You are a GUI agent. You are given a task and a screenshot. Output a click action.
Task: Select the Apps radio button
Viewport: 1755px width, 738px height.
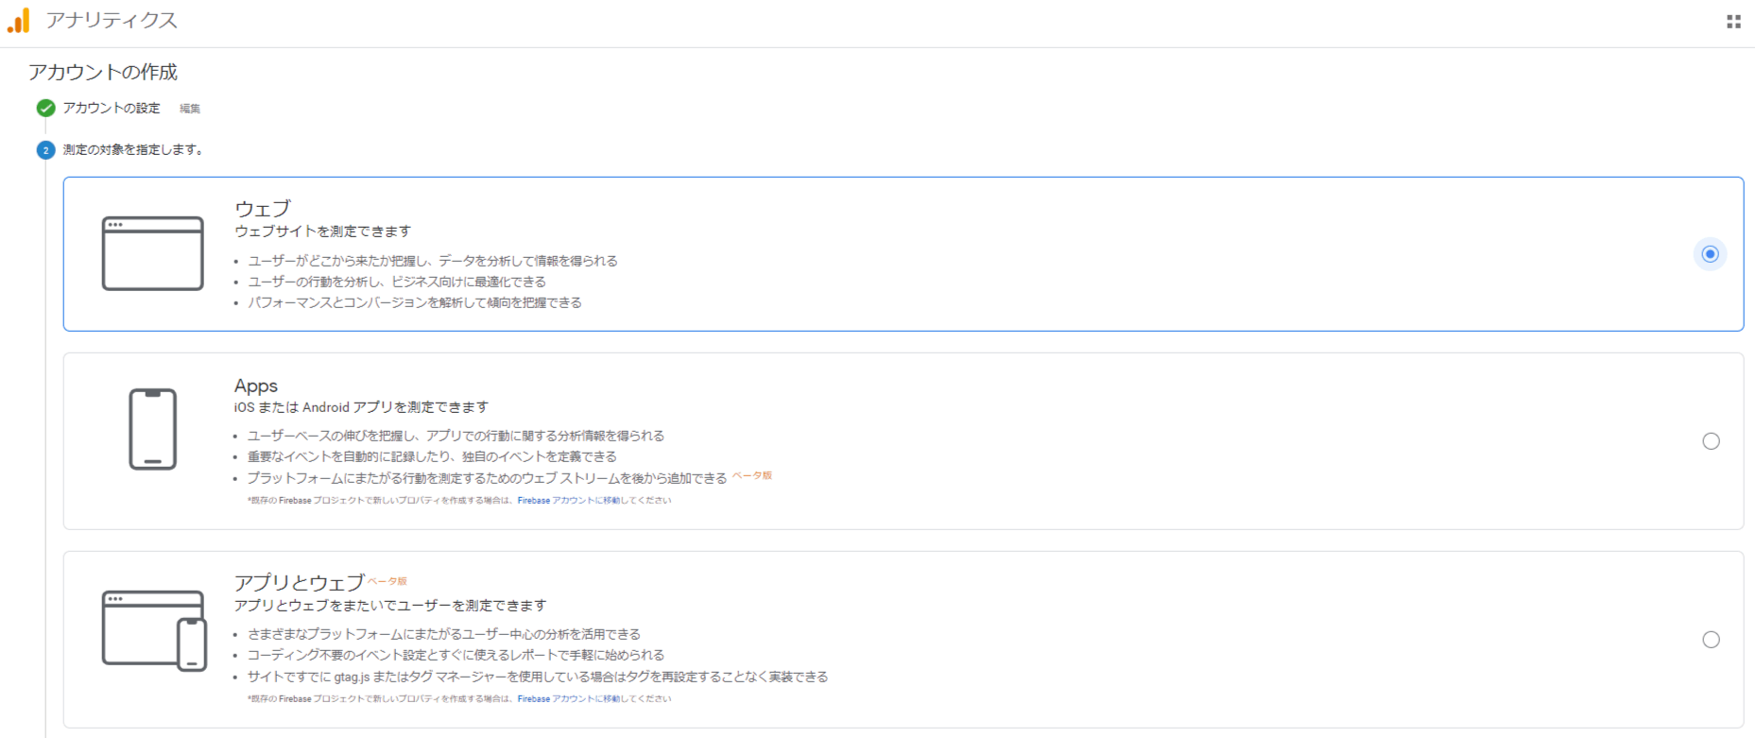1711,441
